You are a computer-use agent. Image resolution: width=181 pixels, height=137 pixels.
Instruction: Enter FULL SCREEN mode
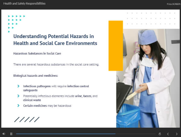point(173,4)
